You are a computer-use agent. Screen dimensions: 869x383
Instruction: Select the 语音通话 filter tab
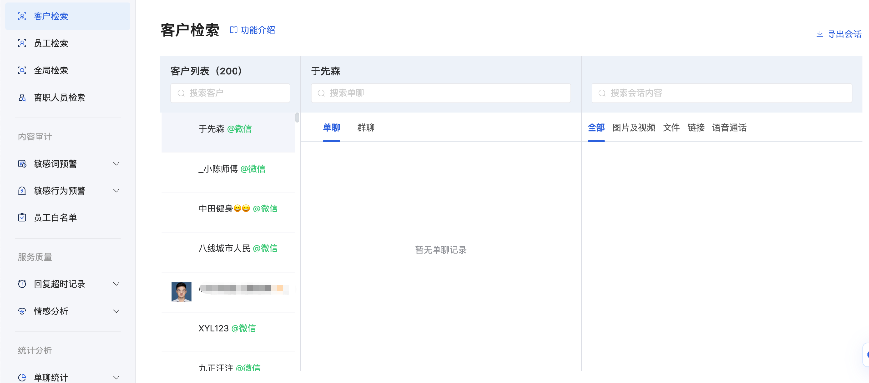pos(729,128)
